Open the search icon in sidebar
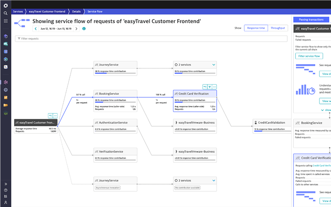Screen dimensions: 331x207 click(5, 13)
